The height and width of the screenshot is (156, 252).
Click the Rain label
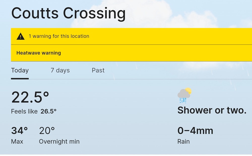click(183, 141)
